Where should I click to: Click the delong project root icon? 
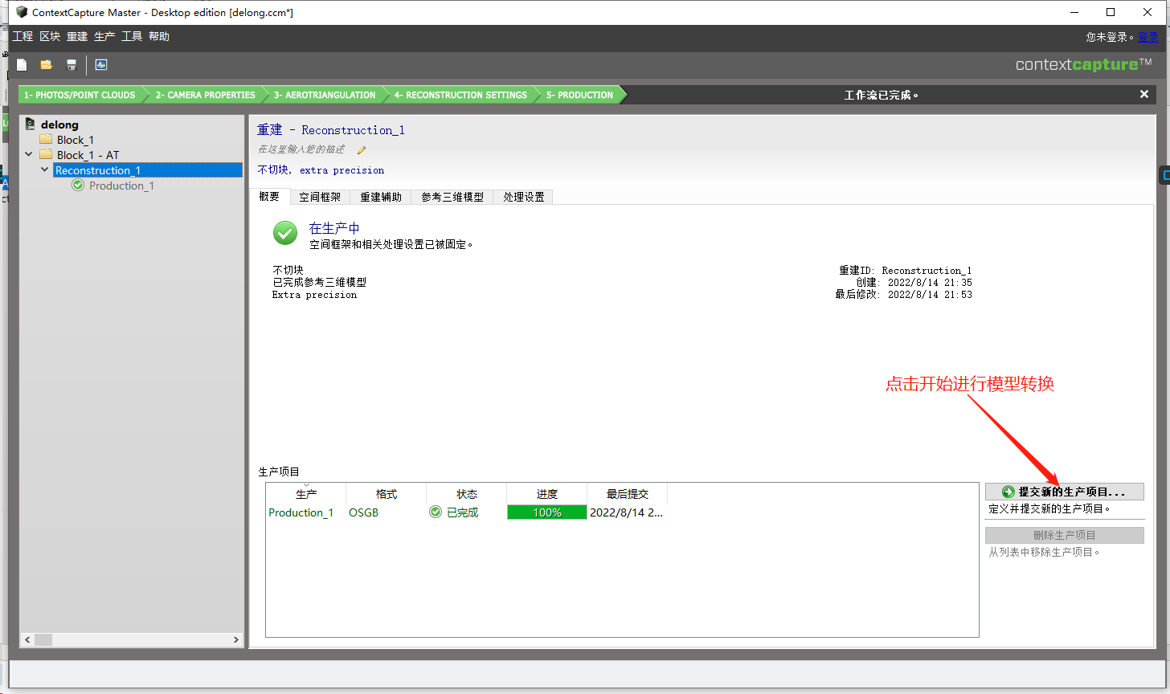pos(31,125)
